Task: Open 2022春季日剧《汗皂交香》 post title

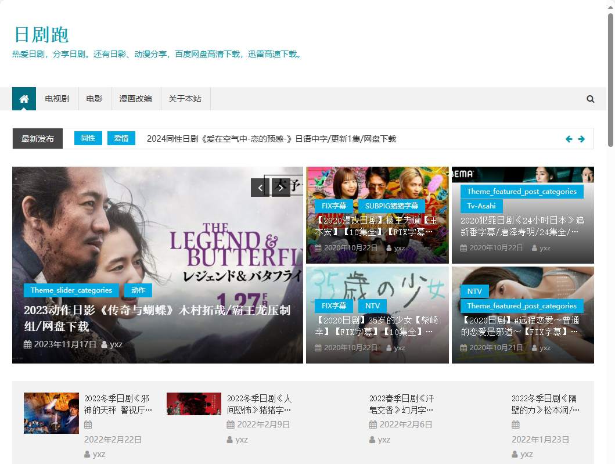Action: 402,404
